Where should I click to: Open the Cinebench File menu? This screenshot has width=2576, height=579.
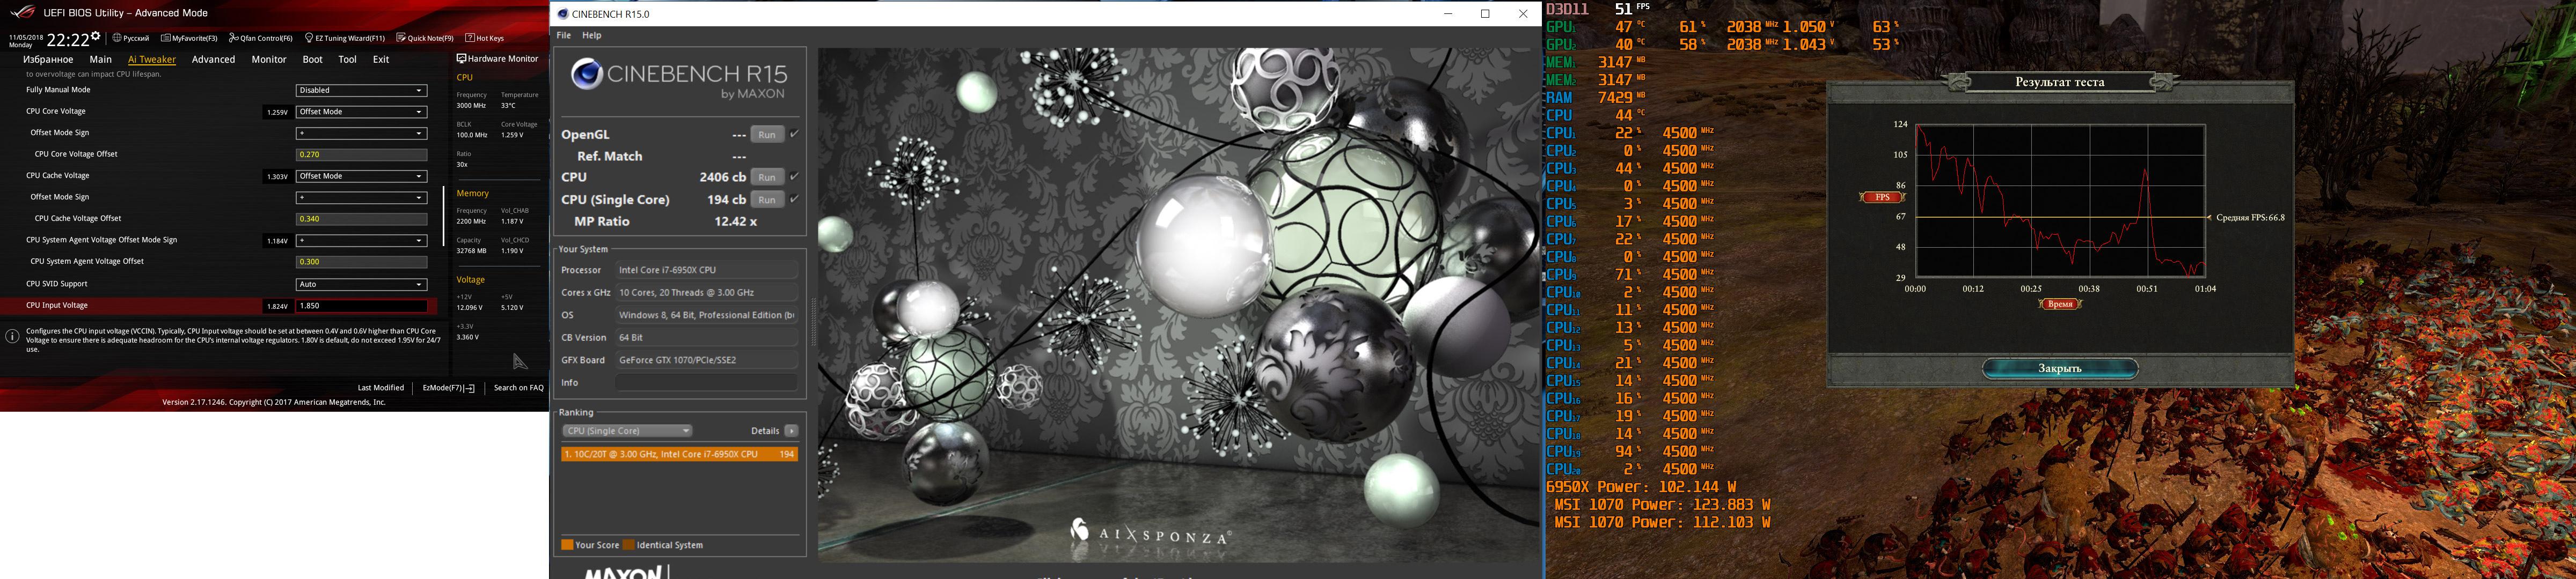tap(564, 35)
